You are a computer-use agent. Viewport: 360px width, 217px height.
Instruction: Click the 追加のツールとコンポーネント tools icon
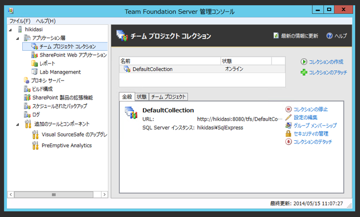pyautogui.click(x=28, y=124)
